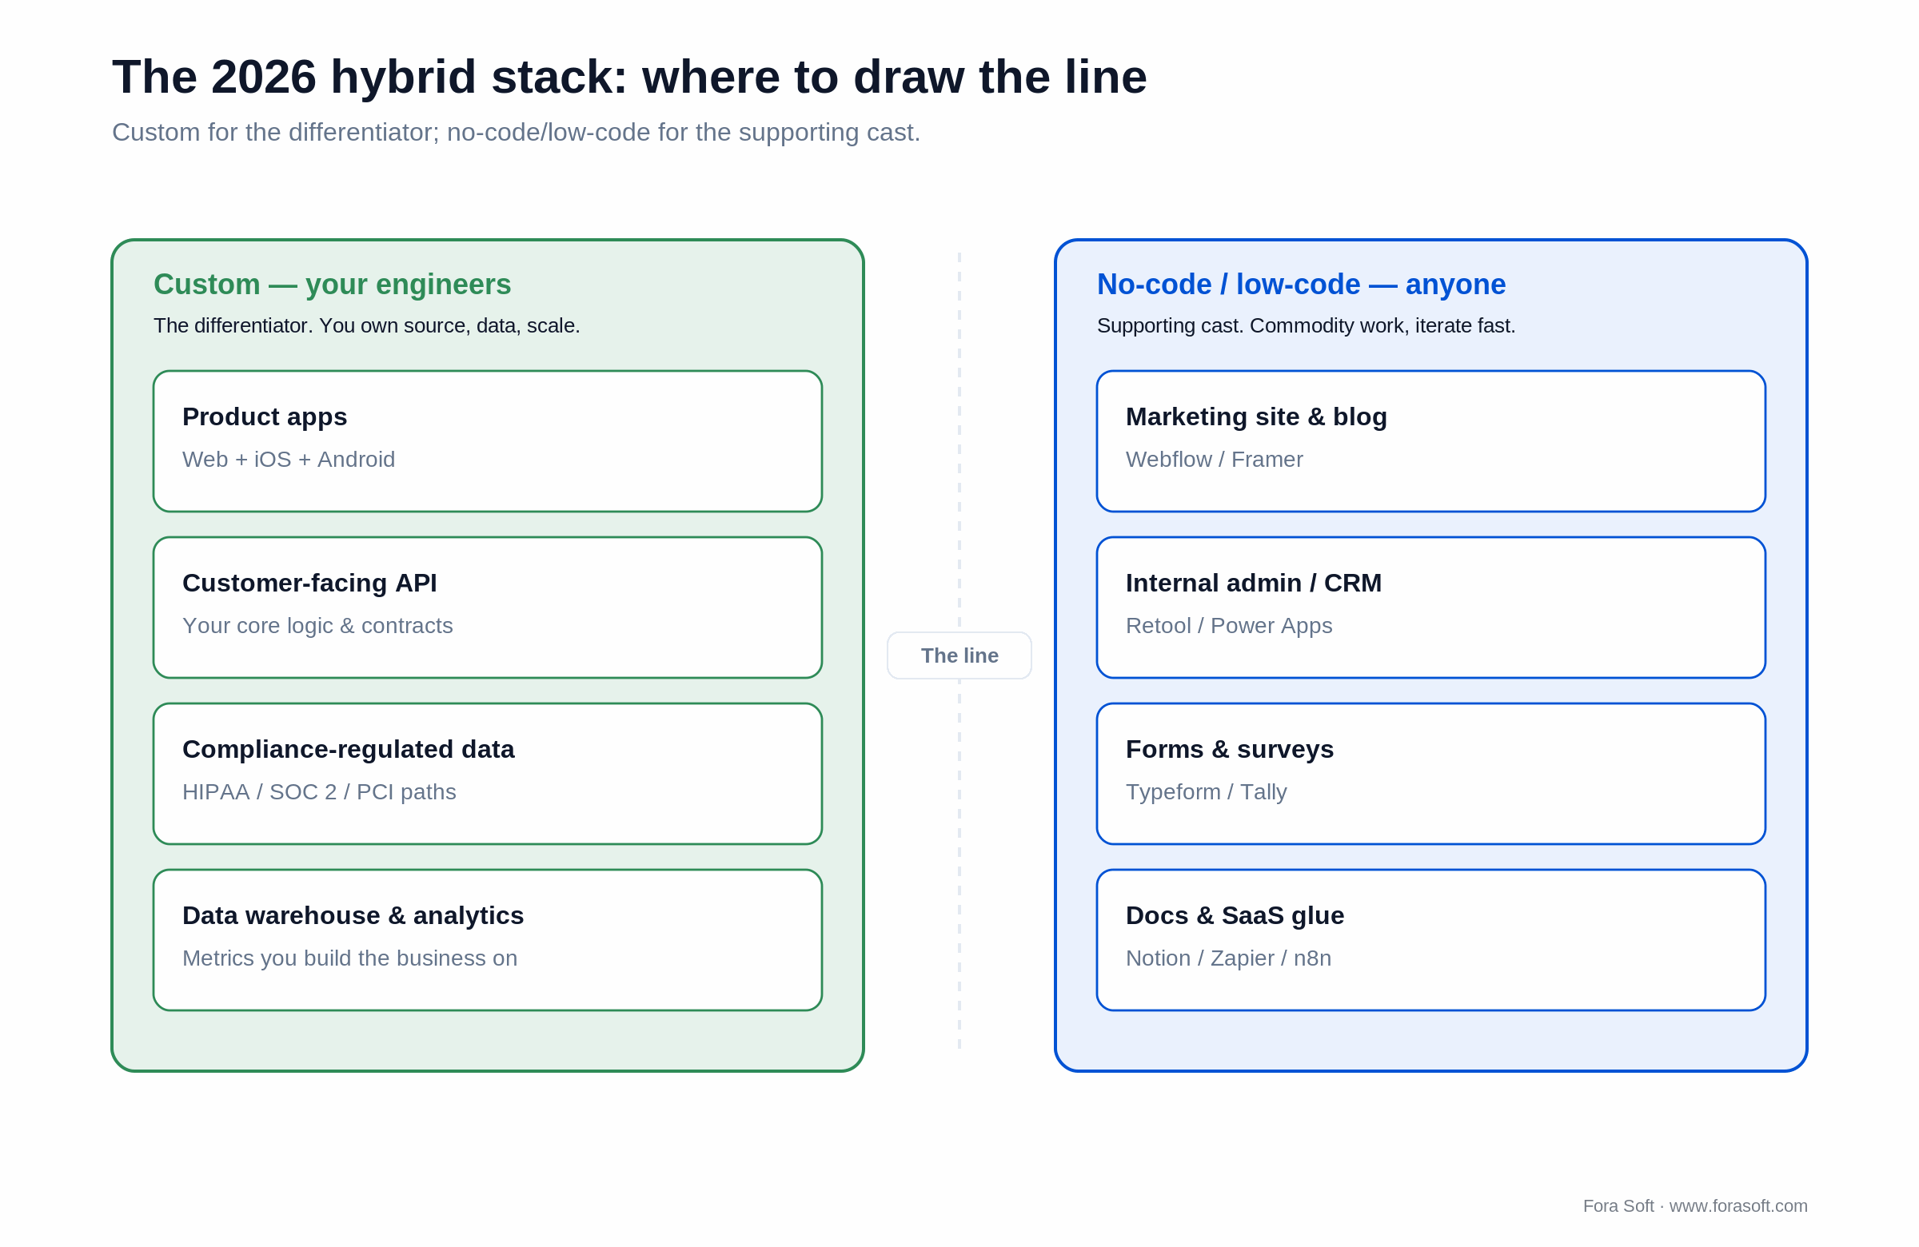Open the 'Fora Soft · www.forasoft.com' footer link
Image resolution: width=1919 pixels, height=1247 pixels.
[x=1696, y=1206]
